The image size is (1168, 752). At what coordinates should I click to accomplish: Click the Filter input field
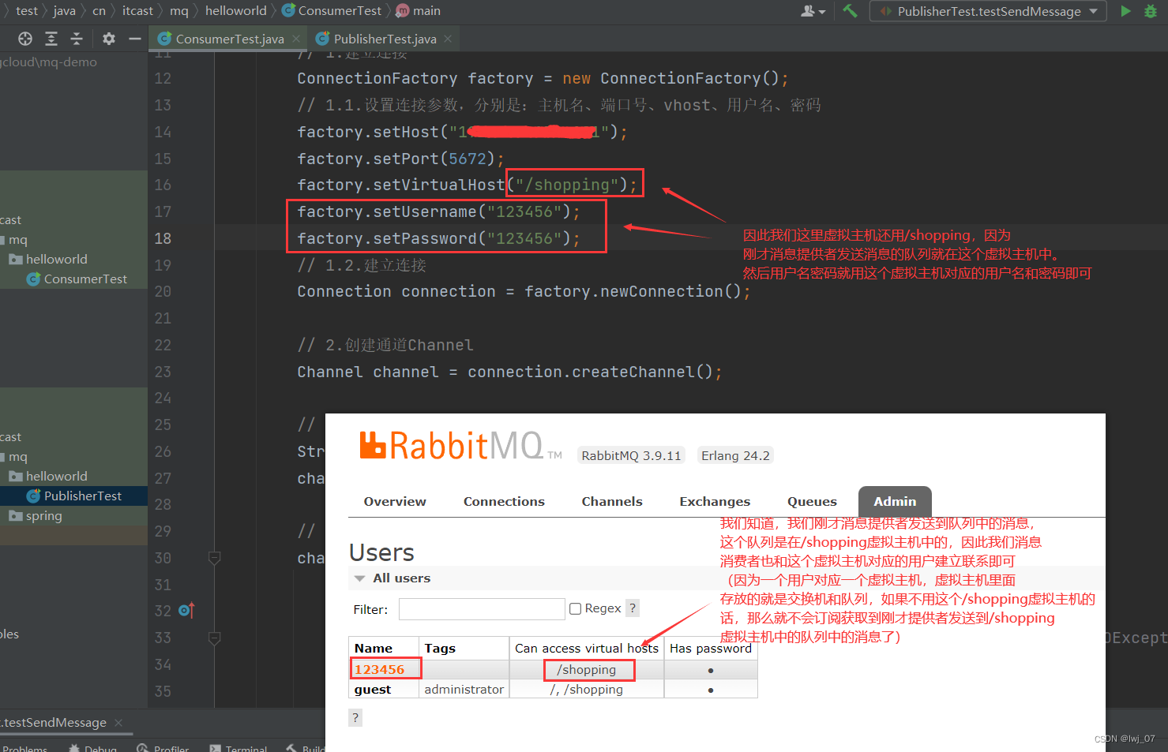(x=482, y=608)
